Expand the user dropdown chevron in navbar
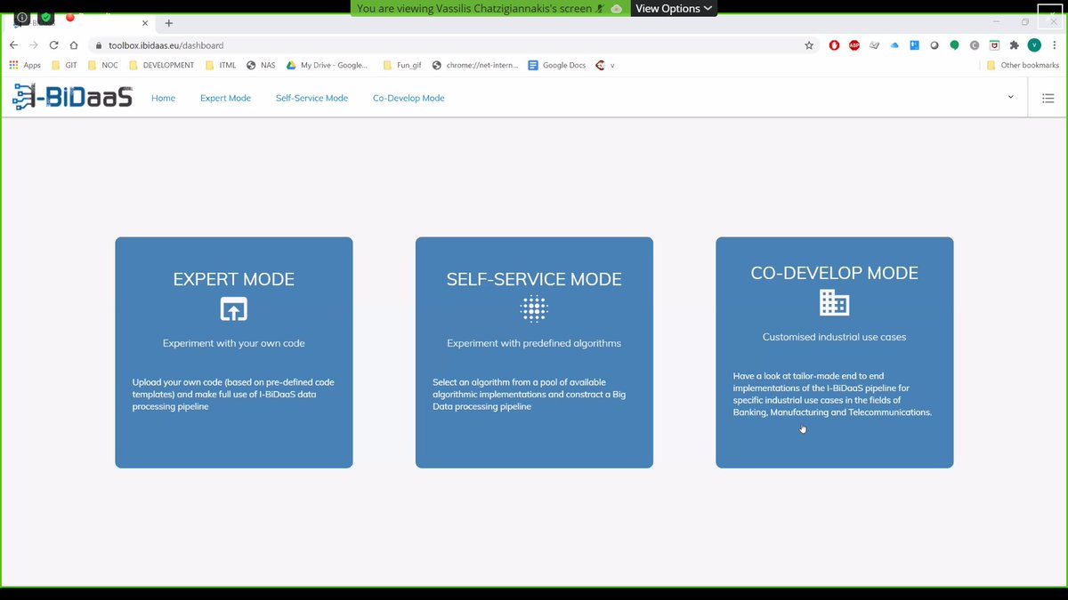 1010,97
